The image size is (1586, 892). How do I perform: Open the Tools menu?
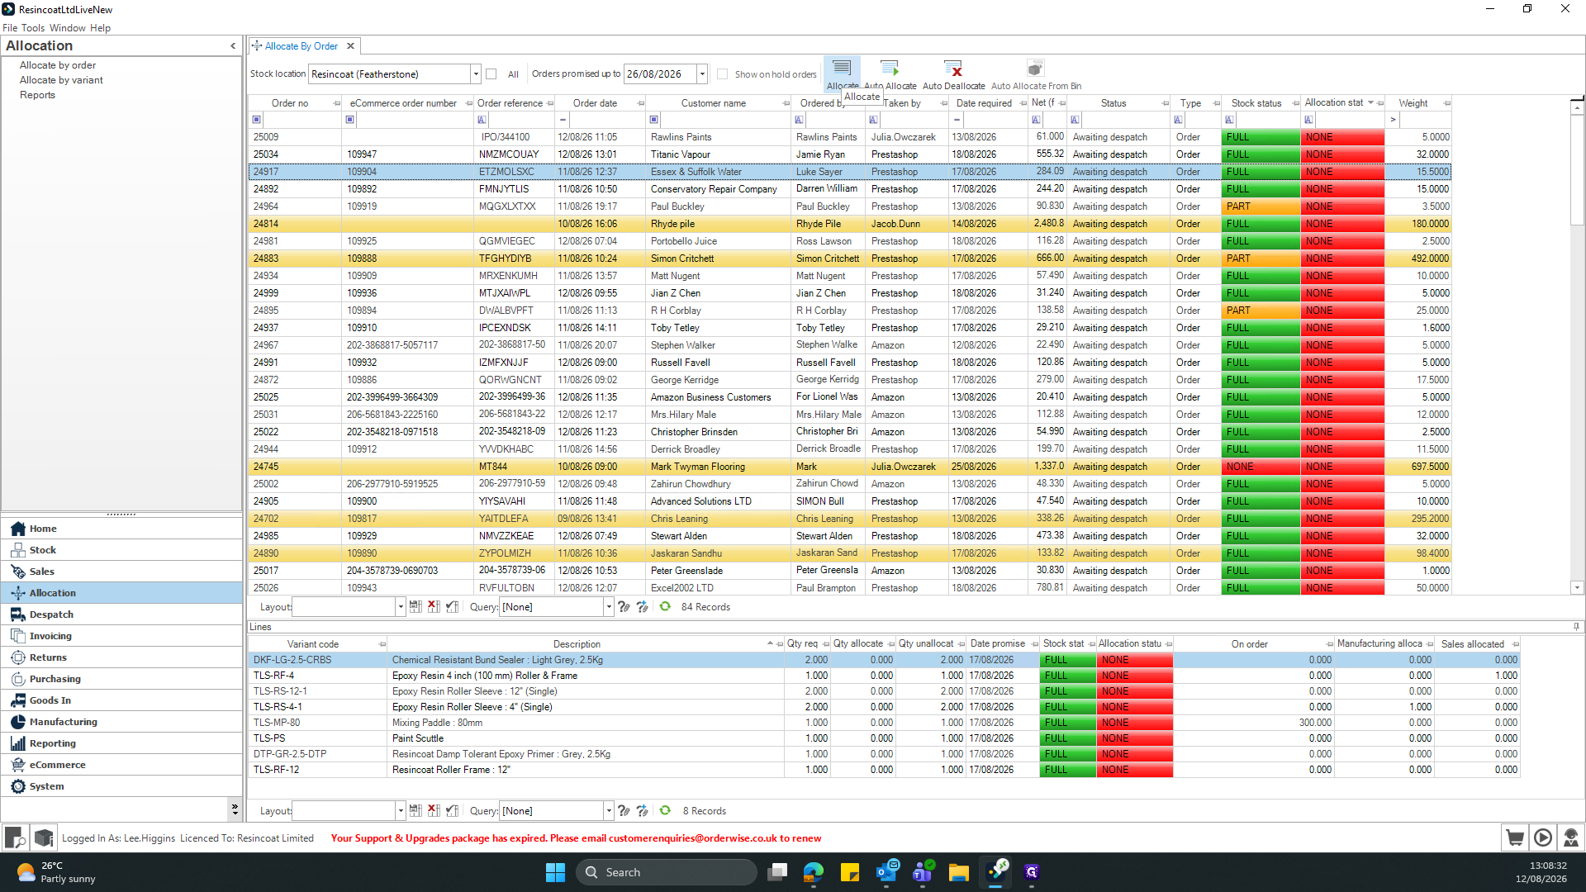(33, 28)
